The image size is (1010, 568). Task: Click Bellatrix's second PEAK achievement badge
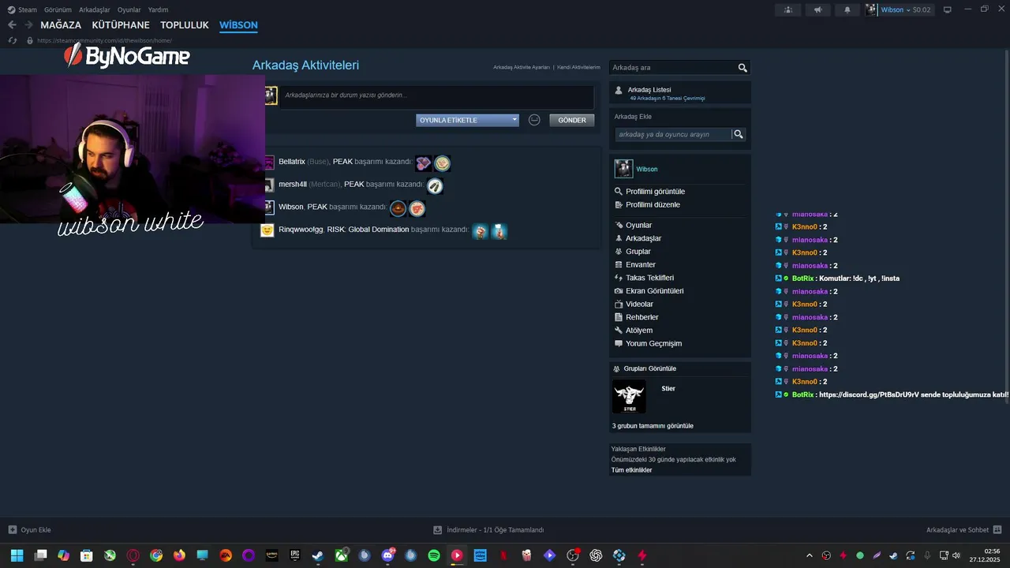coord(443,163)
